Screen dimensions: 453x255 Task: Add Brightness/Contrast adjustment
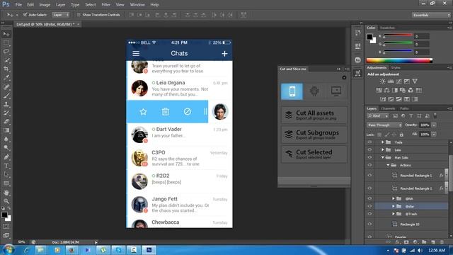tap(382, 81)
